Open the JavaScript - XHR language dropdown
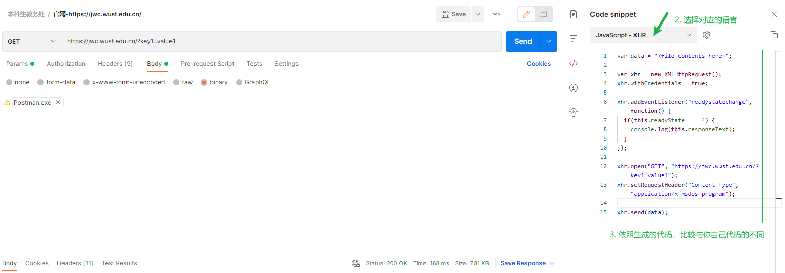This screenshot has width=785, height=273. (643, 35)
